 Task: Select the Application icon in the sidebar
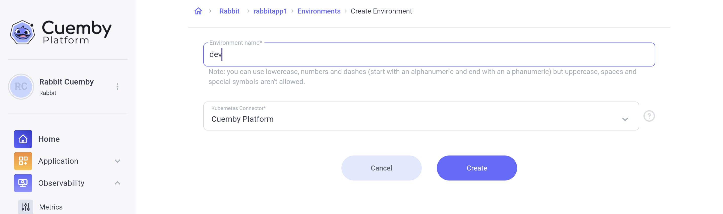tap(23, 161)
